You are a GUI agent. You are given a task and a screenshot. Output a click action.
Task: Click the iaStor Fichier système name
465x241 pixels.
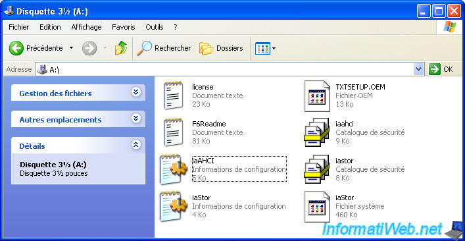pyautogui.click(x=345, y=198)
